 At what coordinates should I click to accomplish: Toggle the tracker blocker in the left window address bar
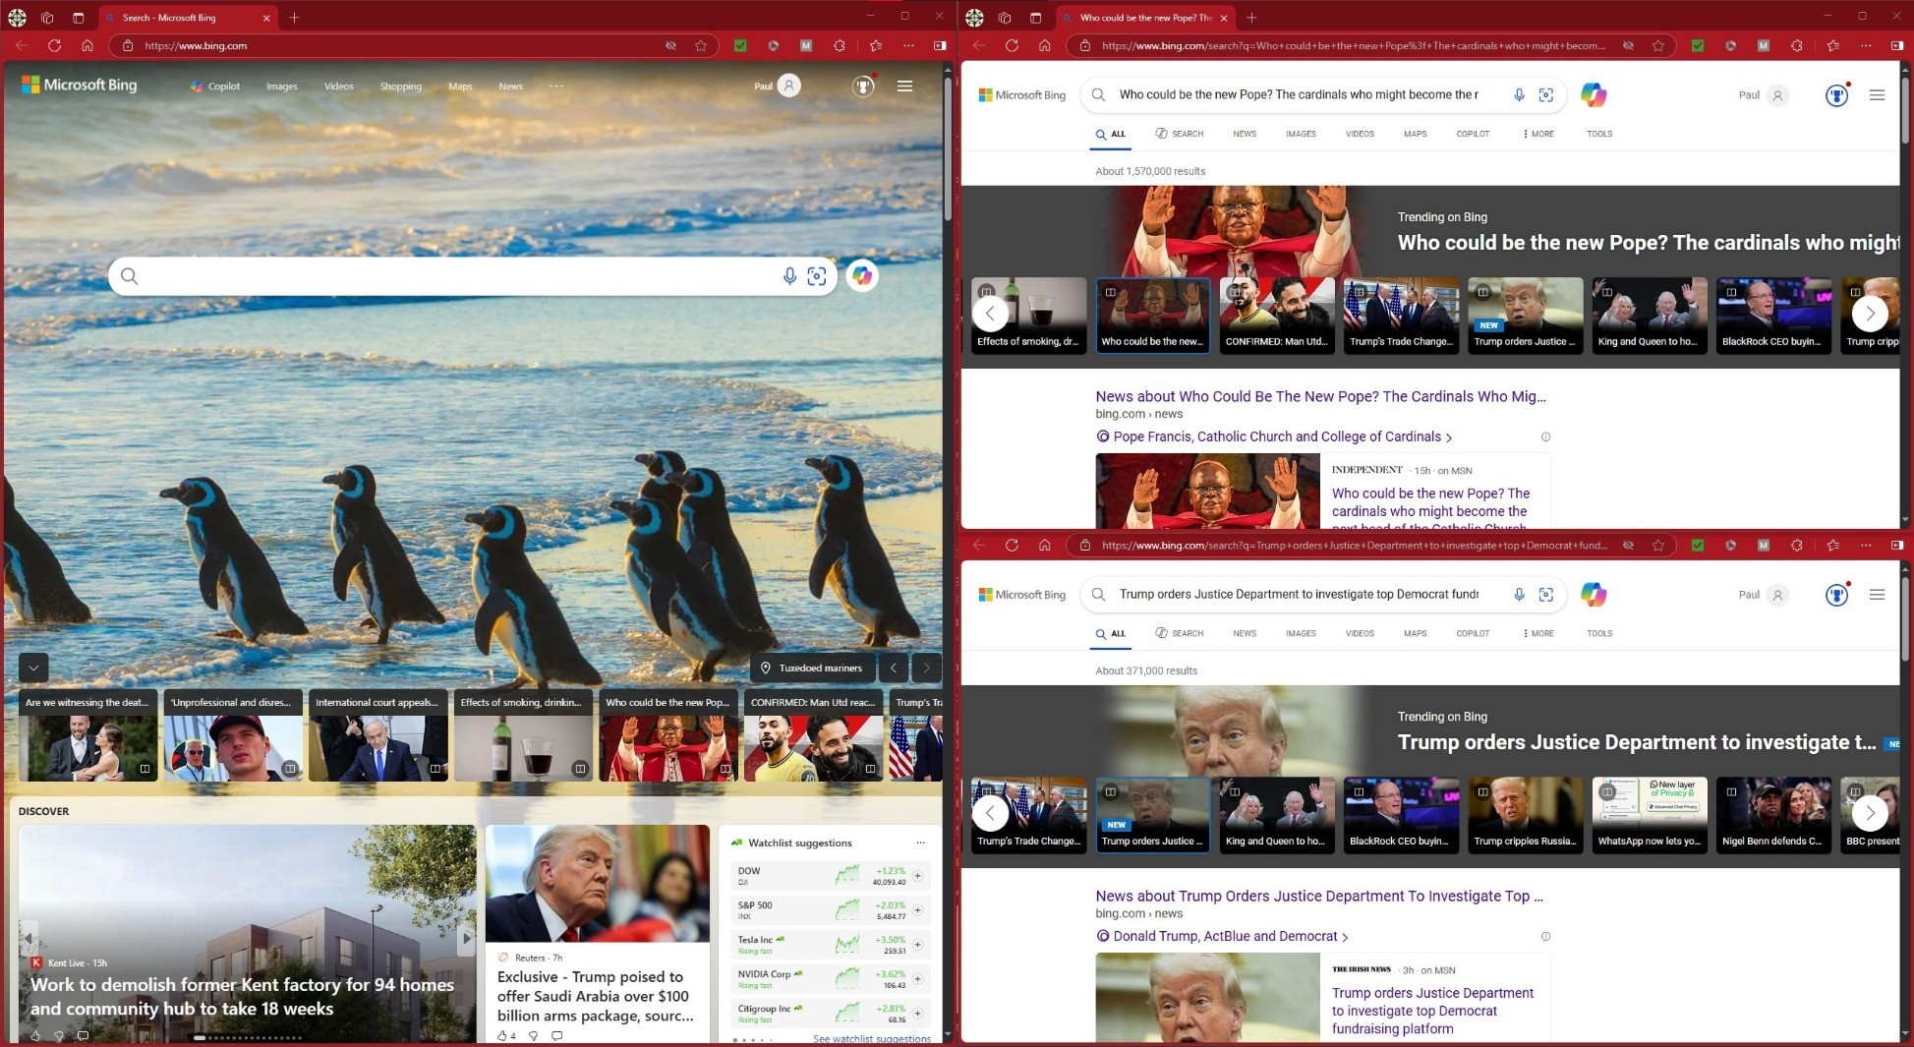670,45
